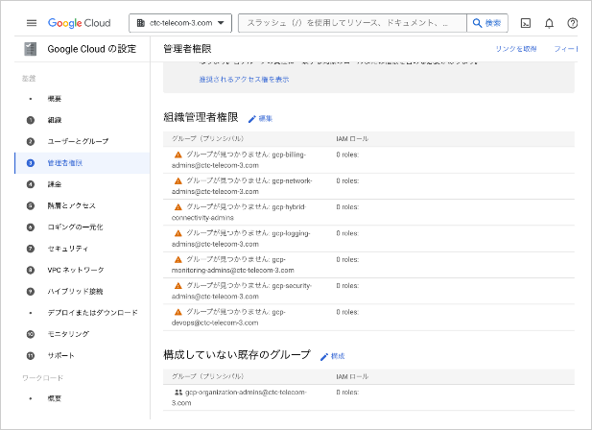Viewport: 592px width, 430px height.
Task: Open モニタリング in sidebar
Action: point(68,334)
